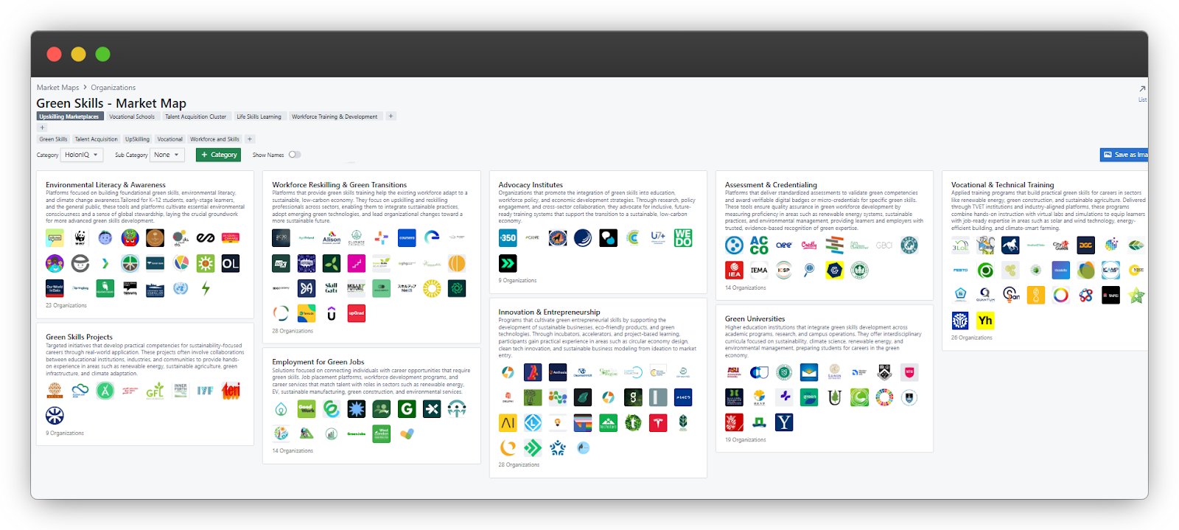Add tag with plus after Workforce and Skills
The image size is (1179, 530).
250,139
